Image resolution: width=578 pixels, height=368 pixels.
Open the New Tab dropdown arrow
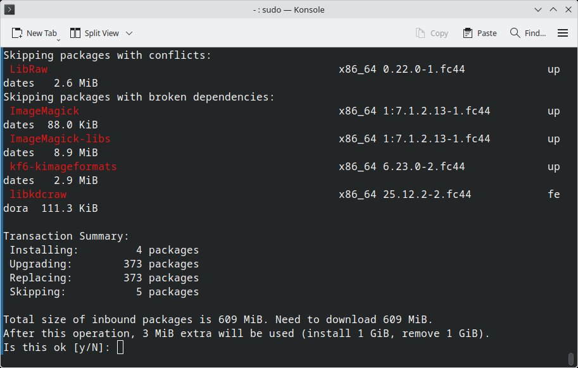pyautogui.click(x=59, y=39)
